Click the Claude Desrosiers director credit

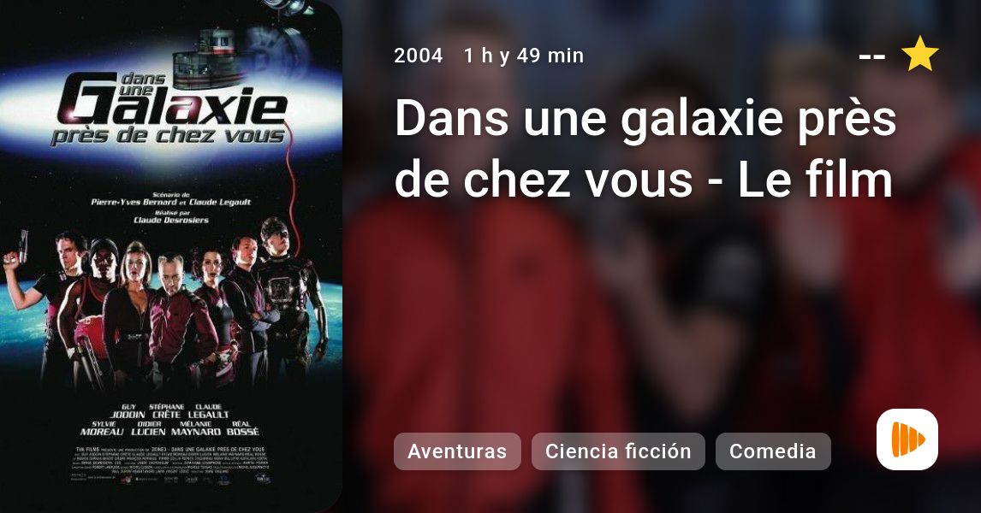[x=171, y=217]
